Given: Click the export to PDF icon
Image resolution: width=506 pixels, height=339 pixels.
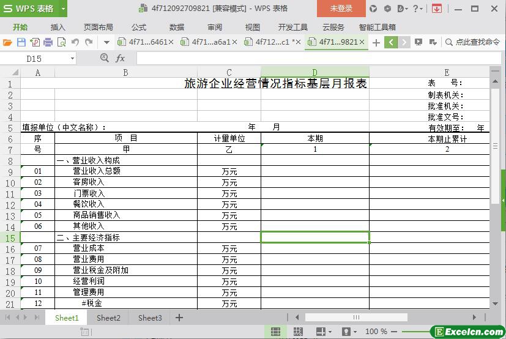Looking at the screenshot, I should point(35,42).
